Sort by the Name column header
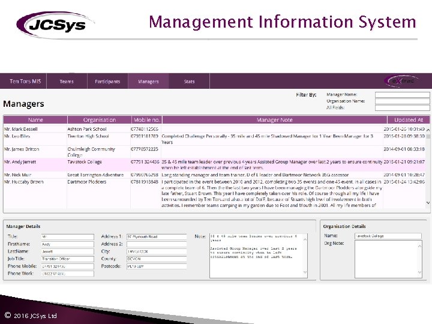Viewport: 432px width, 324px height. pyautogui.click(x=35, y=120)
